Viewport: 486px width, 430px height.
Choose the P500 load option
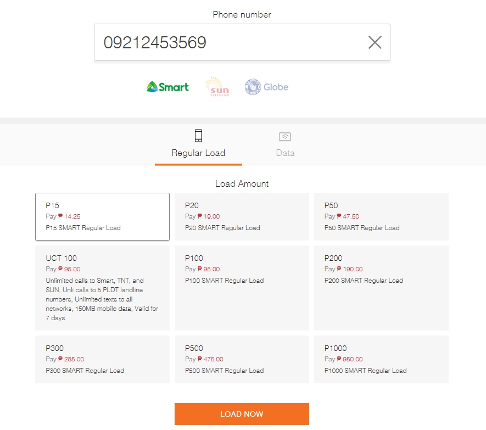coord(242,359)
